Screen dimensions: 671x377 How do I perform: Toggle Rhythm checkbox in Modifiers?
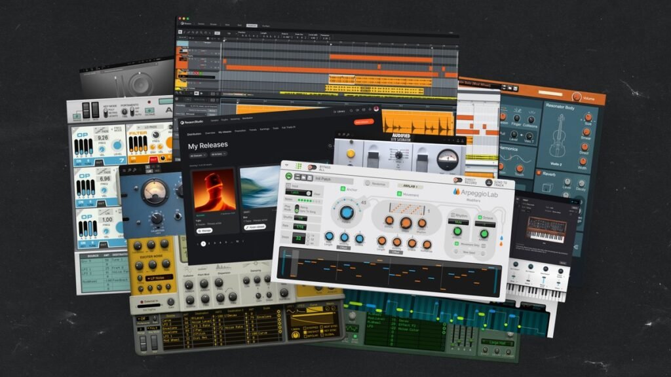(x=453, y=215)
